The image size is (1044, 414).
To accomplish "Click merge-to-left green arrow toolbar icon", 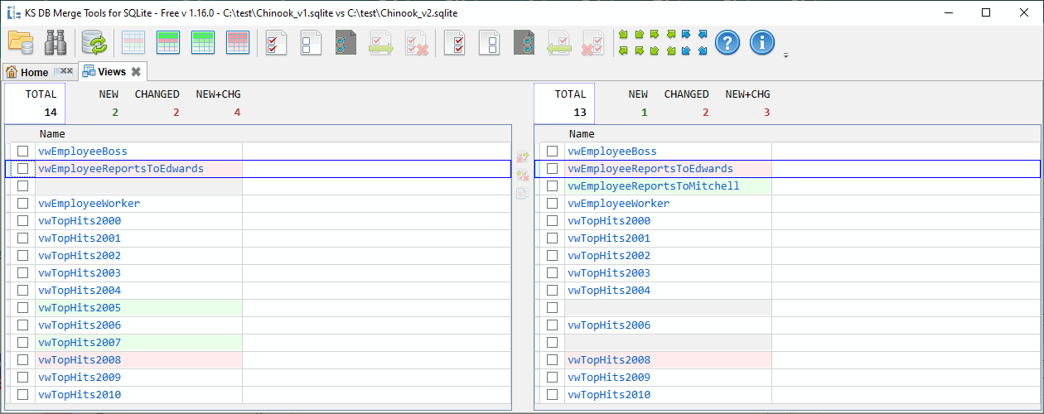I will (x=558, y=42).
